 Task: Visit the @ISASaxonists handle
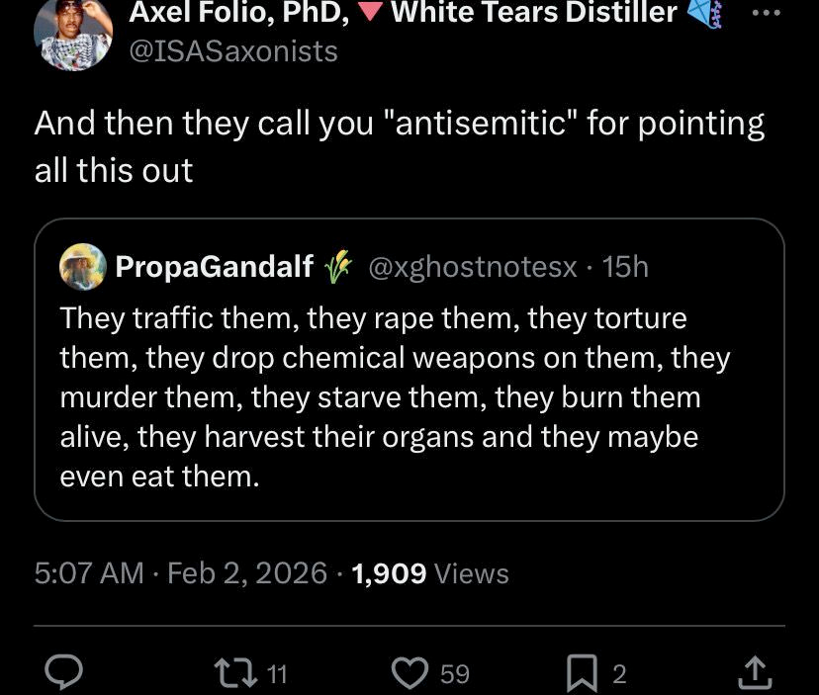(233, 50)
